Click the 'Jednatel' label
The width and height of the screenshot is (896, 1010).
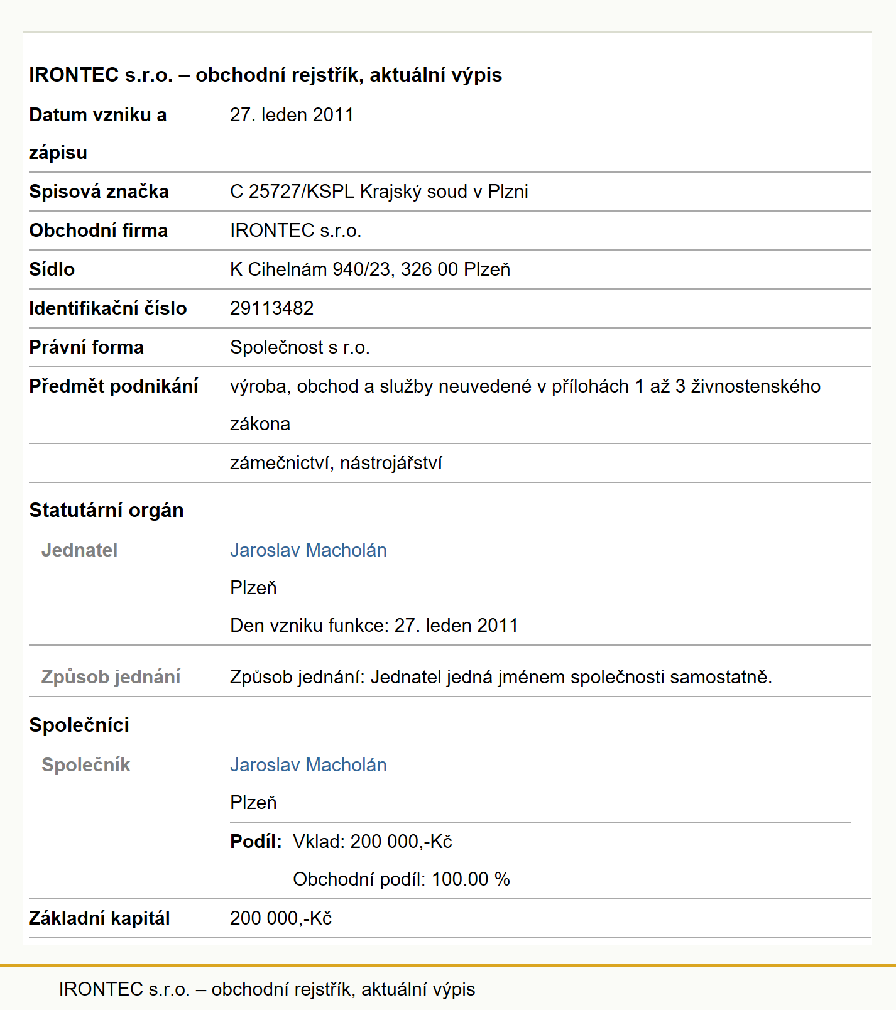(x=79, y=550)
